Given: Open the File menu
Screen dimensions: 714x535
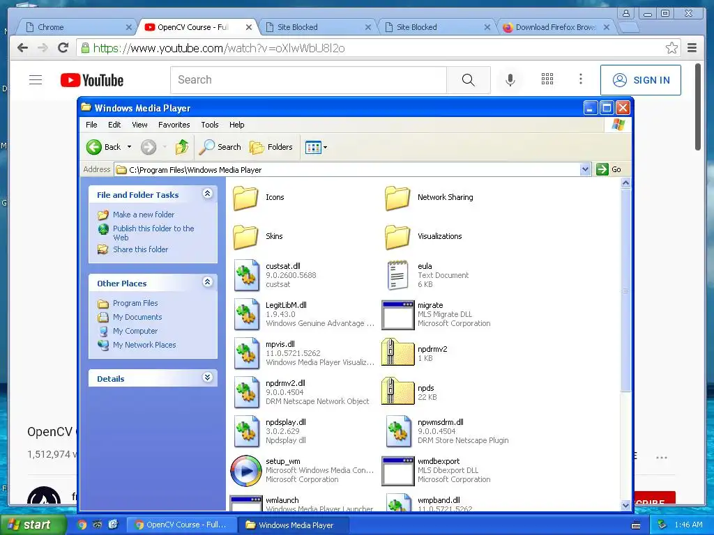Looking at the screenshot, I should (x=91, y=125).
